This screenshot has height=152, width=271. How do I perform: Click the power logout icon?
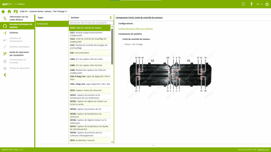[x=267, y=4]
